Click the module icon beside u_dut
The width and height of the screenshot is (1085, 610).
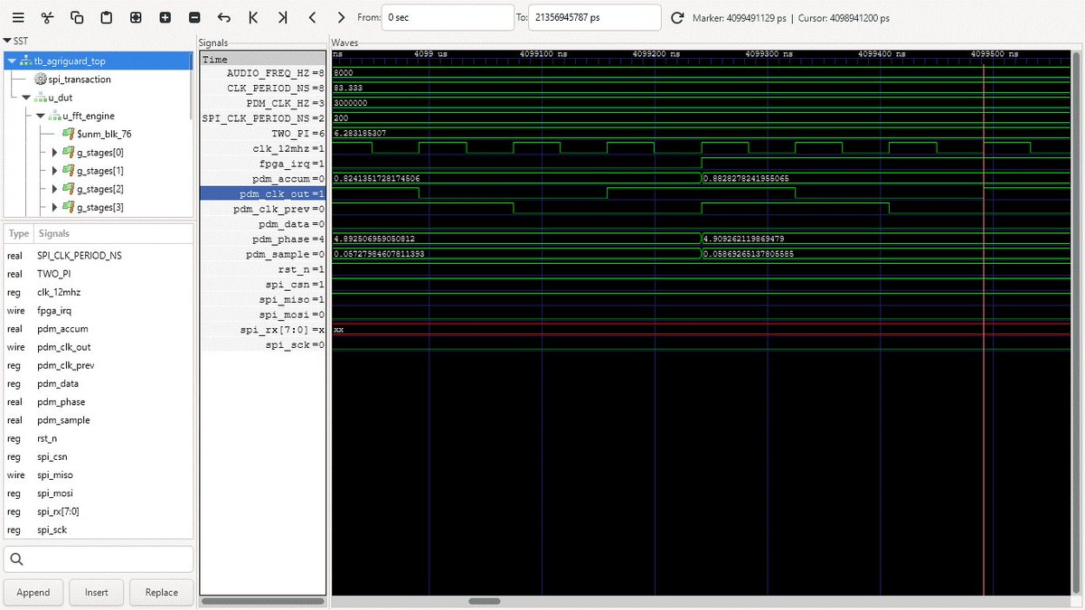(41, 97)
